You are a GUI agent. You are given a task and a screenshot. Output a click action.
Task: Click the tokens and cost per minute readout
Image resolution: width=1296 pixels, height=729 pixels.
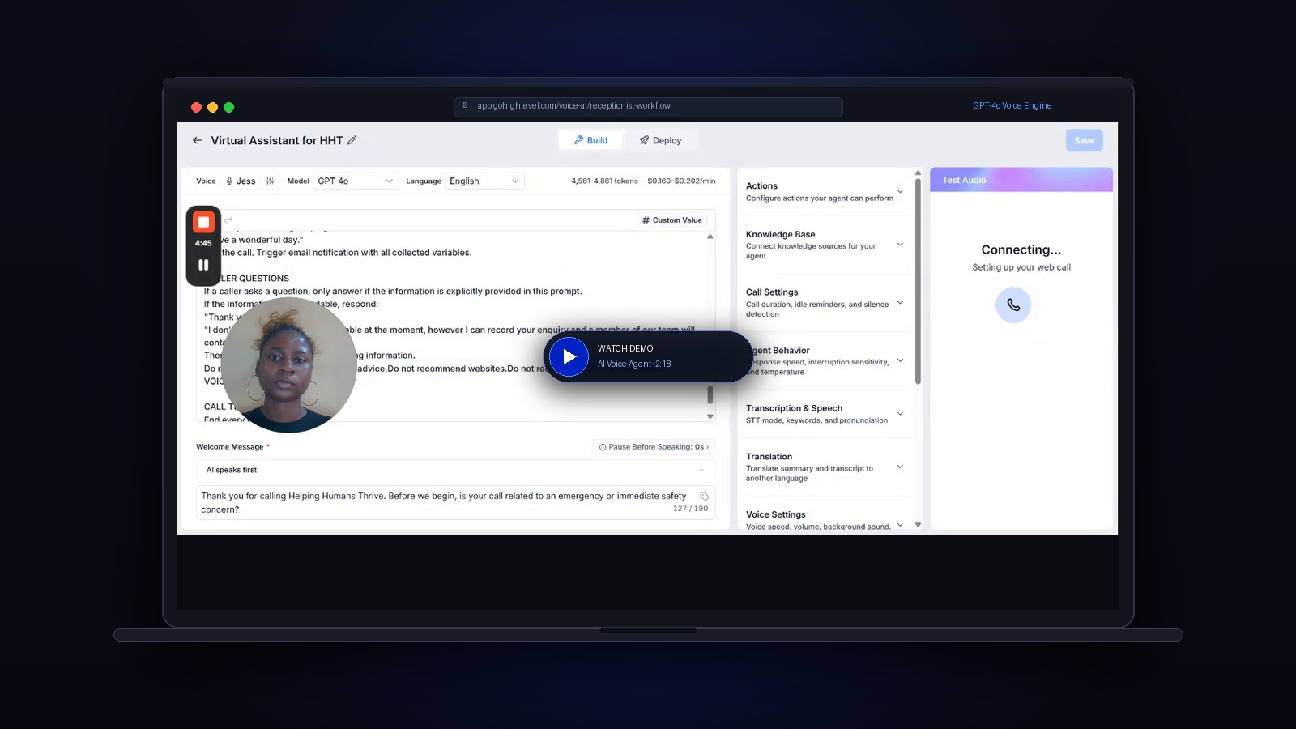tap(643, 181)
